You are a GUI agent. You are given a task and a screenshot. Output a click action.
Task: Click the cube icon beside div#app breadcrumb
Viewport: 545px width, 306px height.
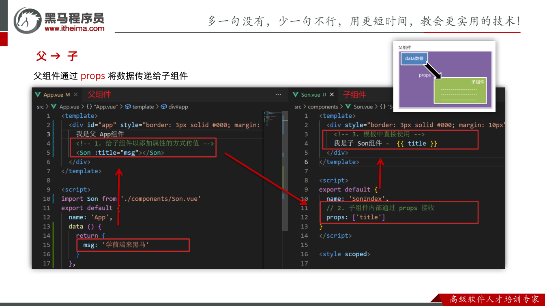(164, 107)
